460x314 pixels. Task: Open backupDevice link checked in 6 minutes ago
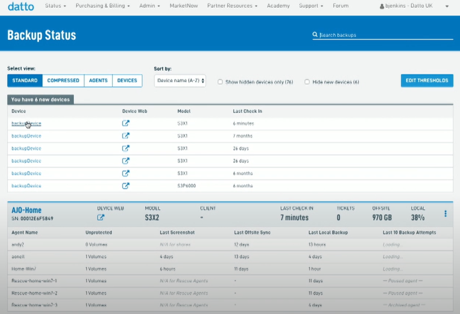tap(26, 123)
